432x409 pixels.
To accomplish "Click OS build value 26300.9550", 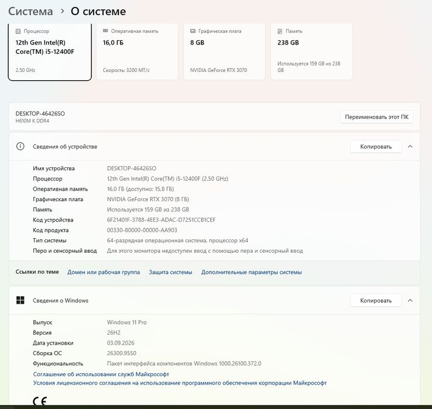I will click(122, 353).
